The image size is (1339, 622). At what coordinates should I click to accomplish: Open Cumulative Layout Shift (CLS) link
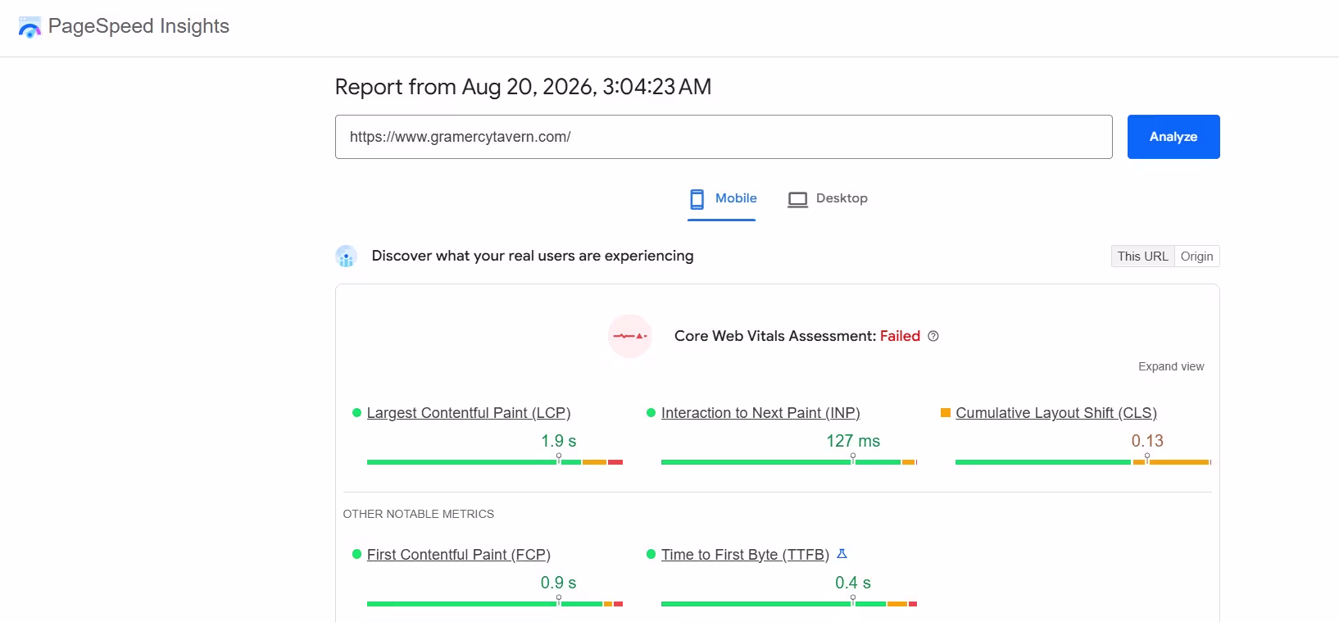1056,413
